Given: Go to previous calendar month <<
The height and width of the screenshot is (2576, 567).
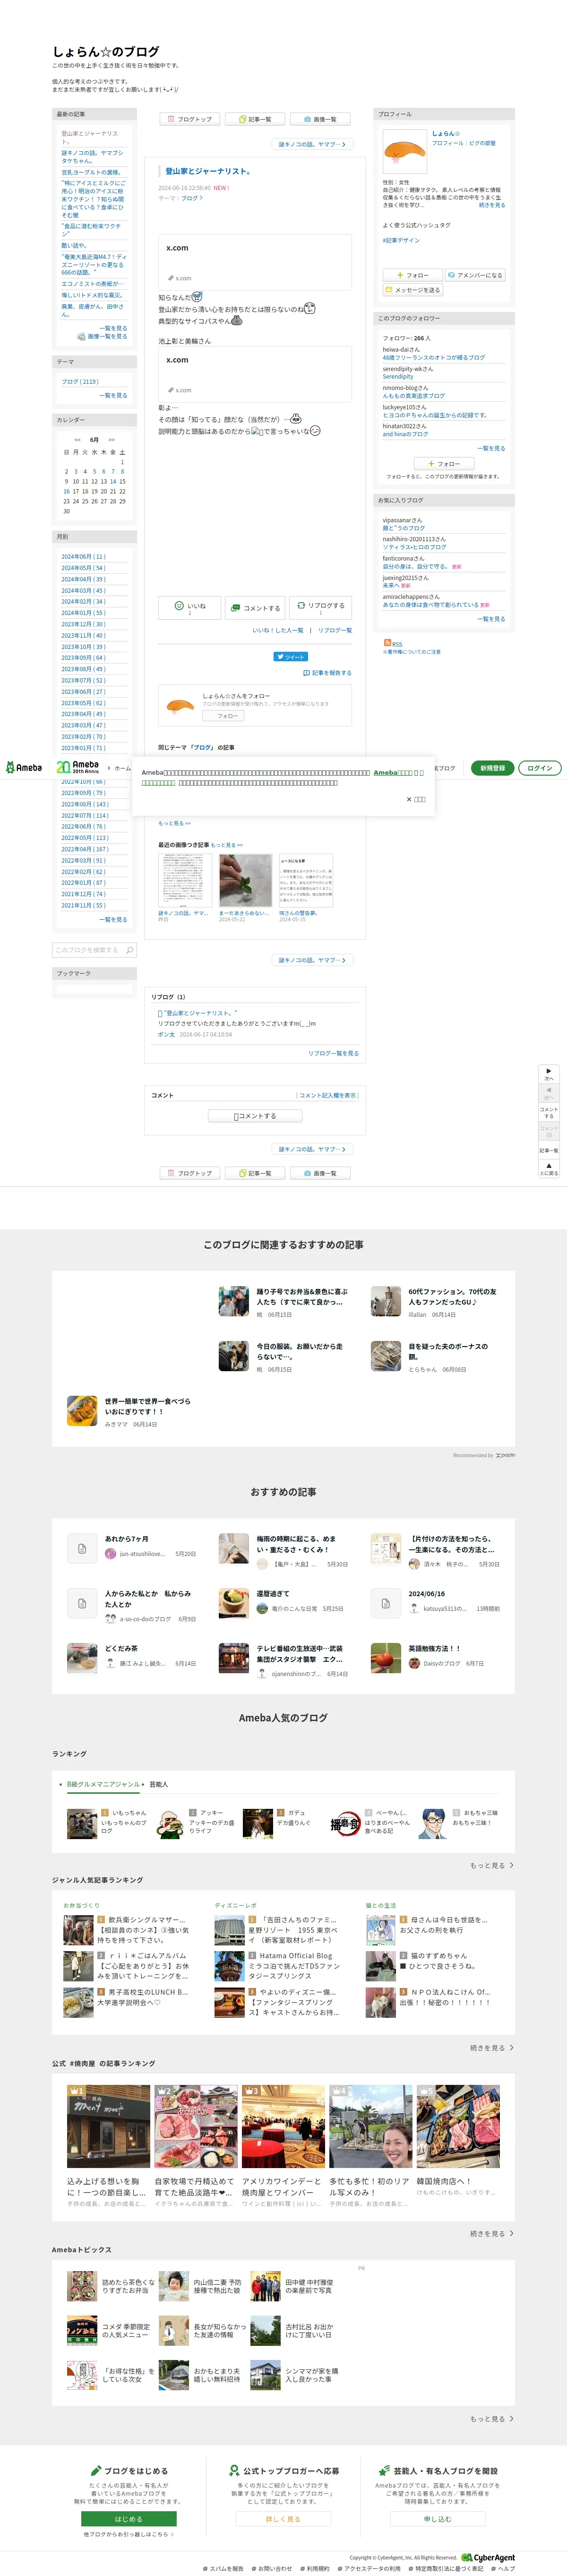Looking at the screenshot, I should point(77,439).
